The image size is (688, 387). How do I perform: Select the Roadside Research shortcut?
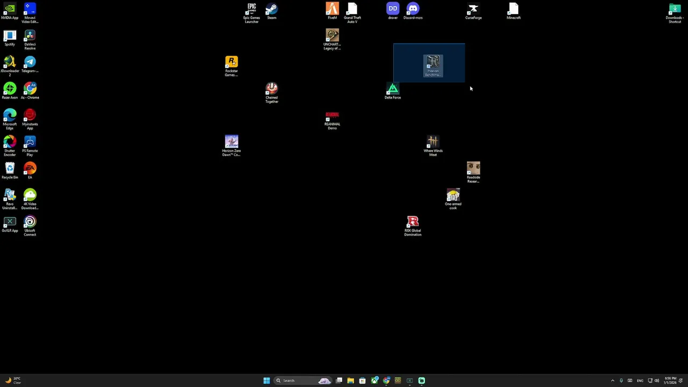pos(474,173)
